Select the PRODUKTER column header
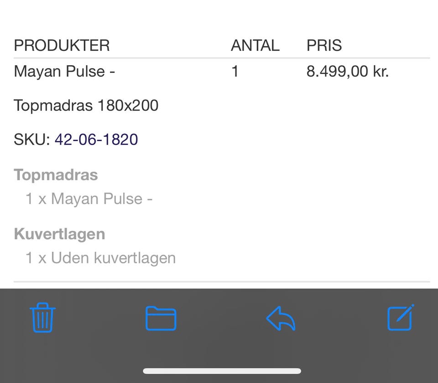Image resolution: width=438 pixels, height=383 pixels. pyautogui.click(x=62, y=46)
